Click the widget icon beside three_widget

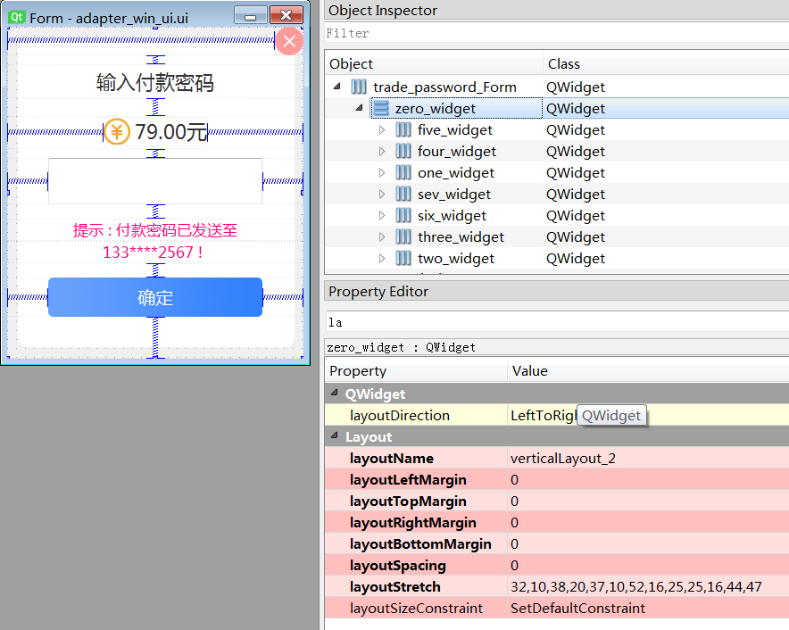tap(405, 236)
